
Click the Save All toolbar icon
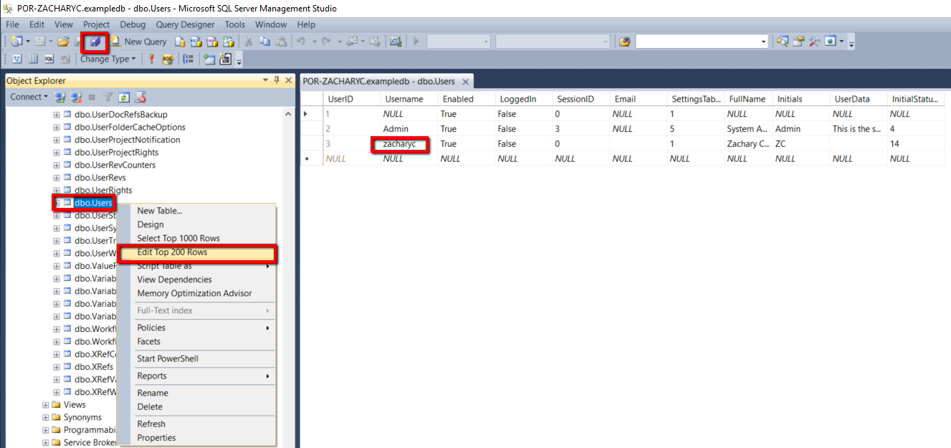pos(95,42)
